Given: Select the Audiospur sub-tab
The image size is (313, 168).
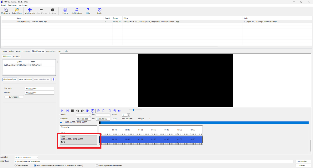Looking at the screenshot, I should click(17, 56).
